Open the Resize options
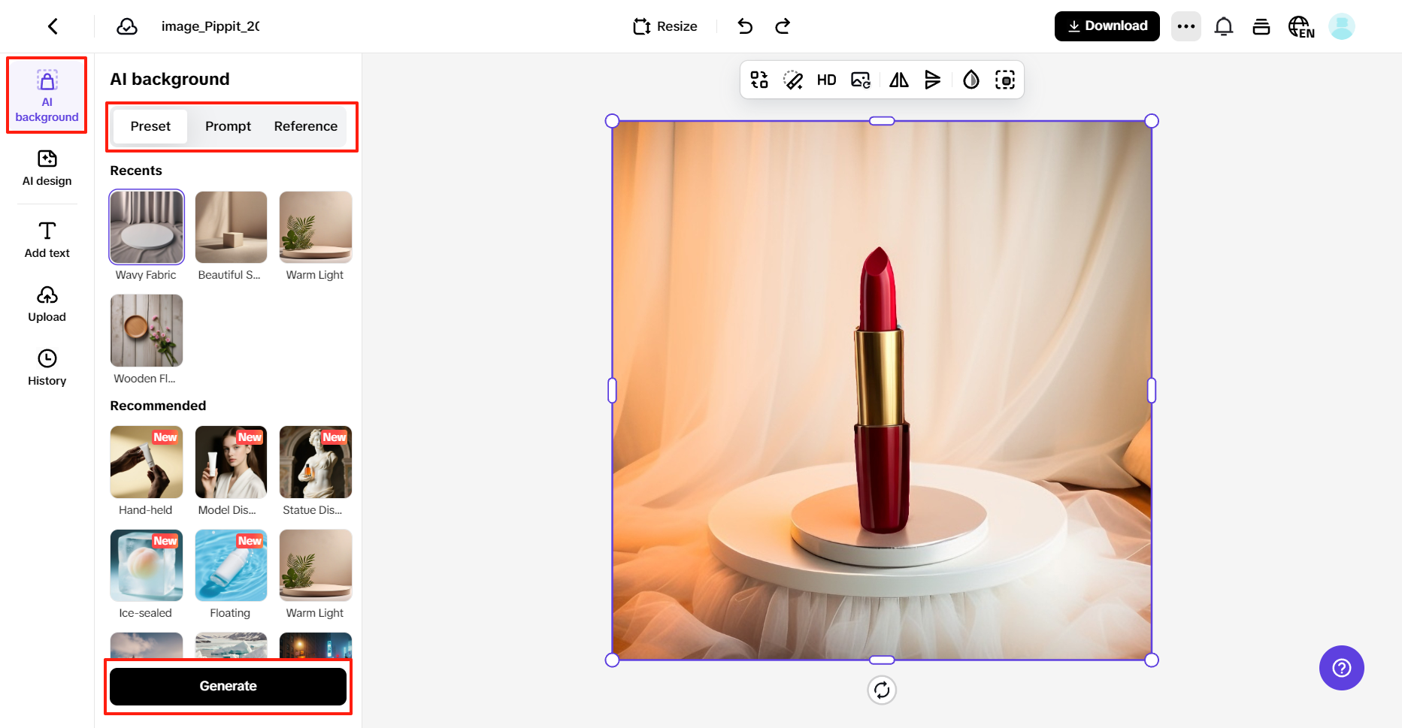 pyautogui.click(x=665, y=26)
